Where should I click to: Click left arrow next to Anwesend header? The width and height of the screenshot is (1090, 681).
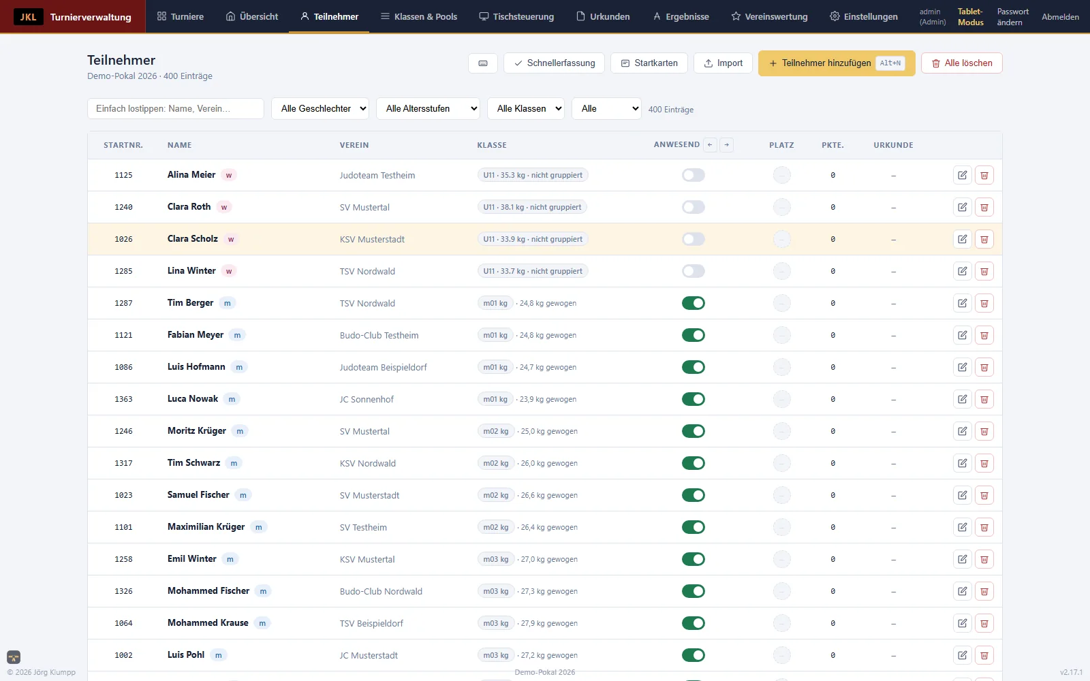(x=711, y=145)
